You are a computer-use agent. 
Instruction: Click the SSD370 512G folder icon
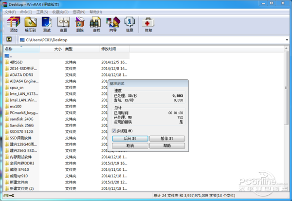coord(7,131)
